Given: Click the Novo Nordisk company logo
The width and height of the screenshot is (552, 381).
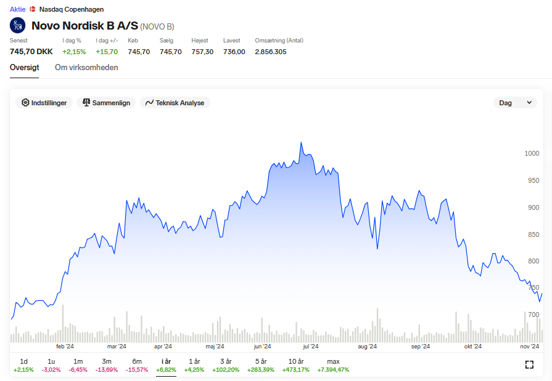Looking at the screenshot, I should 18,25.
